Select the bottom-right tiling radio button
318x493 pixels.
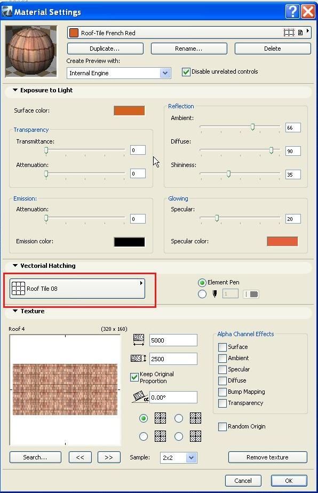point(178,436)
